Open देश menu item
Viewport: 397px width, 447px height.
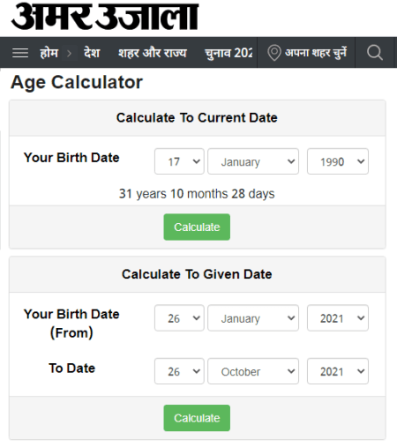[92, 53]
